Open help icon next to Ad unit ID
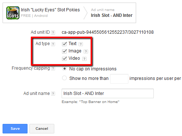This screenshot has height=136, width=182. tap(53, 33)
